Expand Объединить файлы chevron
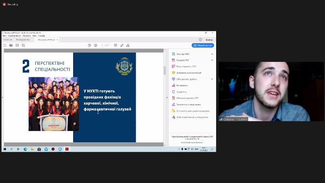This screenshot has width=325, height=183. pyautogui.click(x=212, y=79)
